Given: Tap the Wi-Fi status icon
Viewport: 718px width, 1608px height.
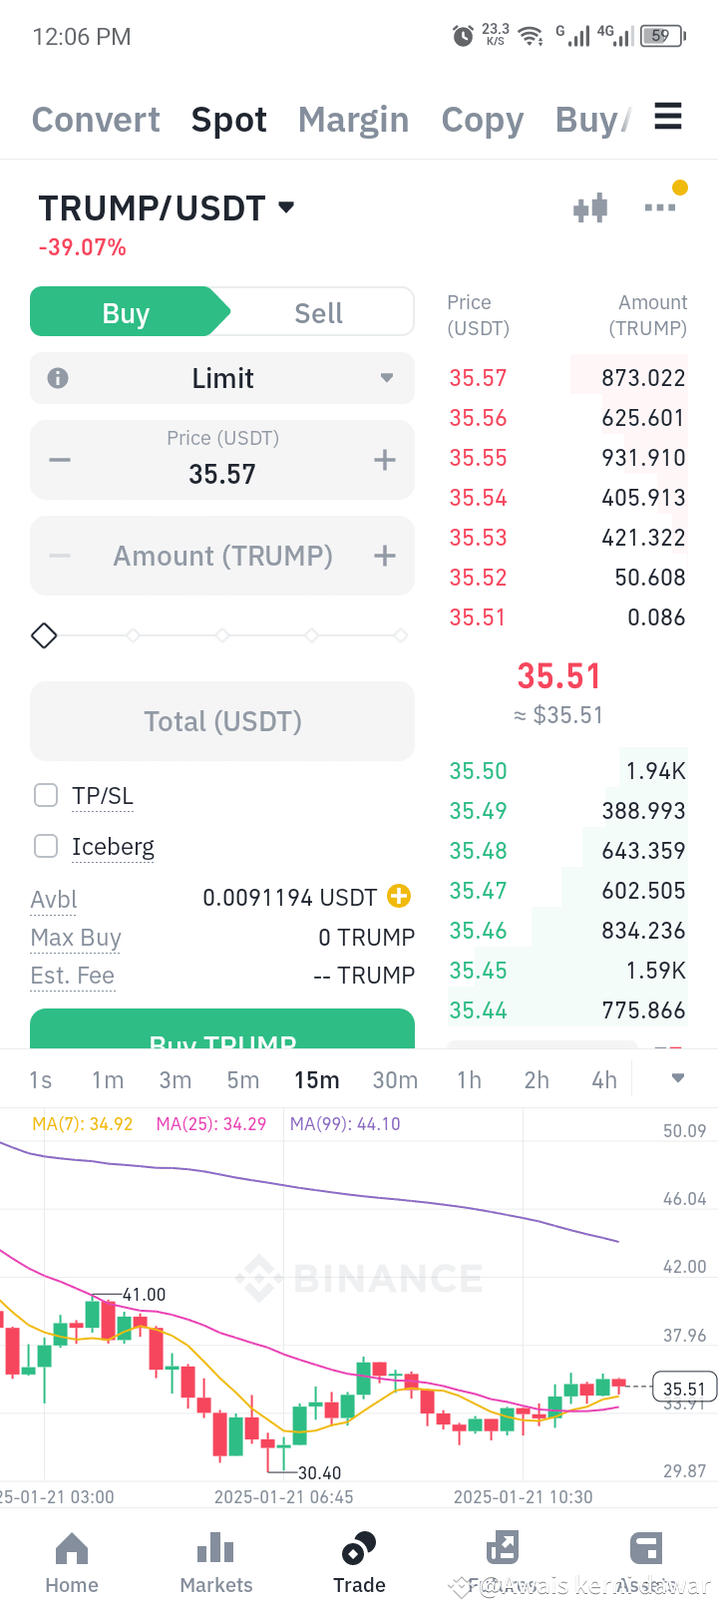Looking at the screenshot, I should 532,37.
